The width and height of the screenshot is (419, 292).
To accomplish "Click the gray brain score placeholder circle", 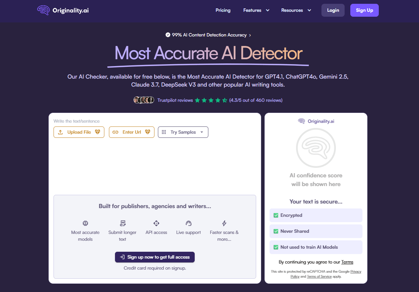I will click(316, 148).
